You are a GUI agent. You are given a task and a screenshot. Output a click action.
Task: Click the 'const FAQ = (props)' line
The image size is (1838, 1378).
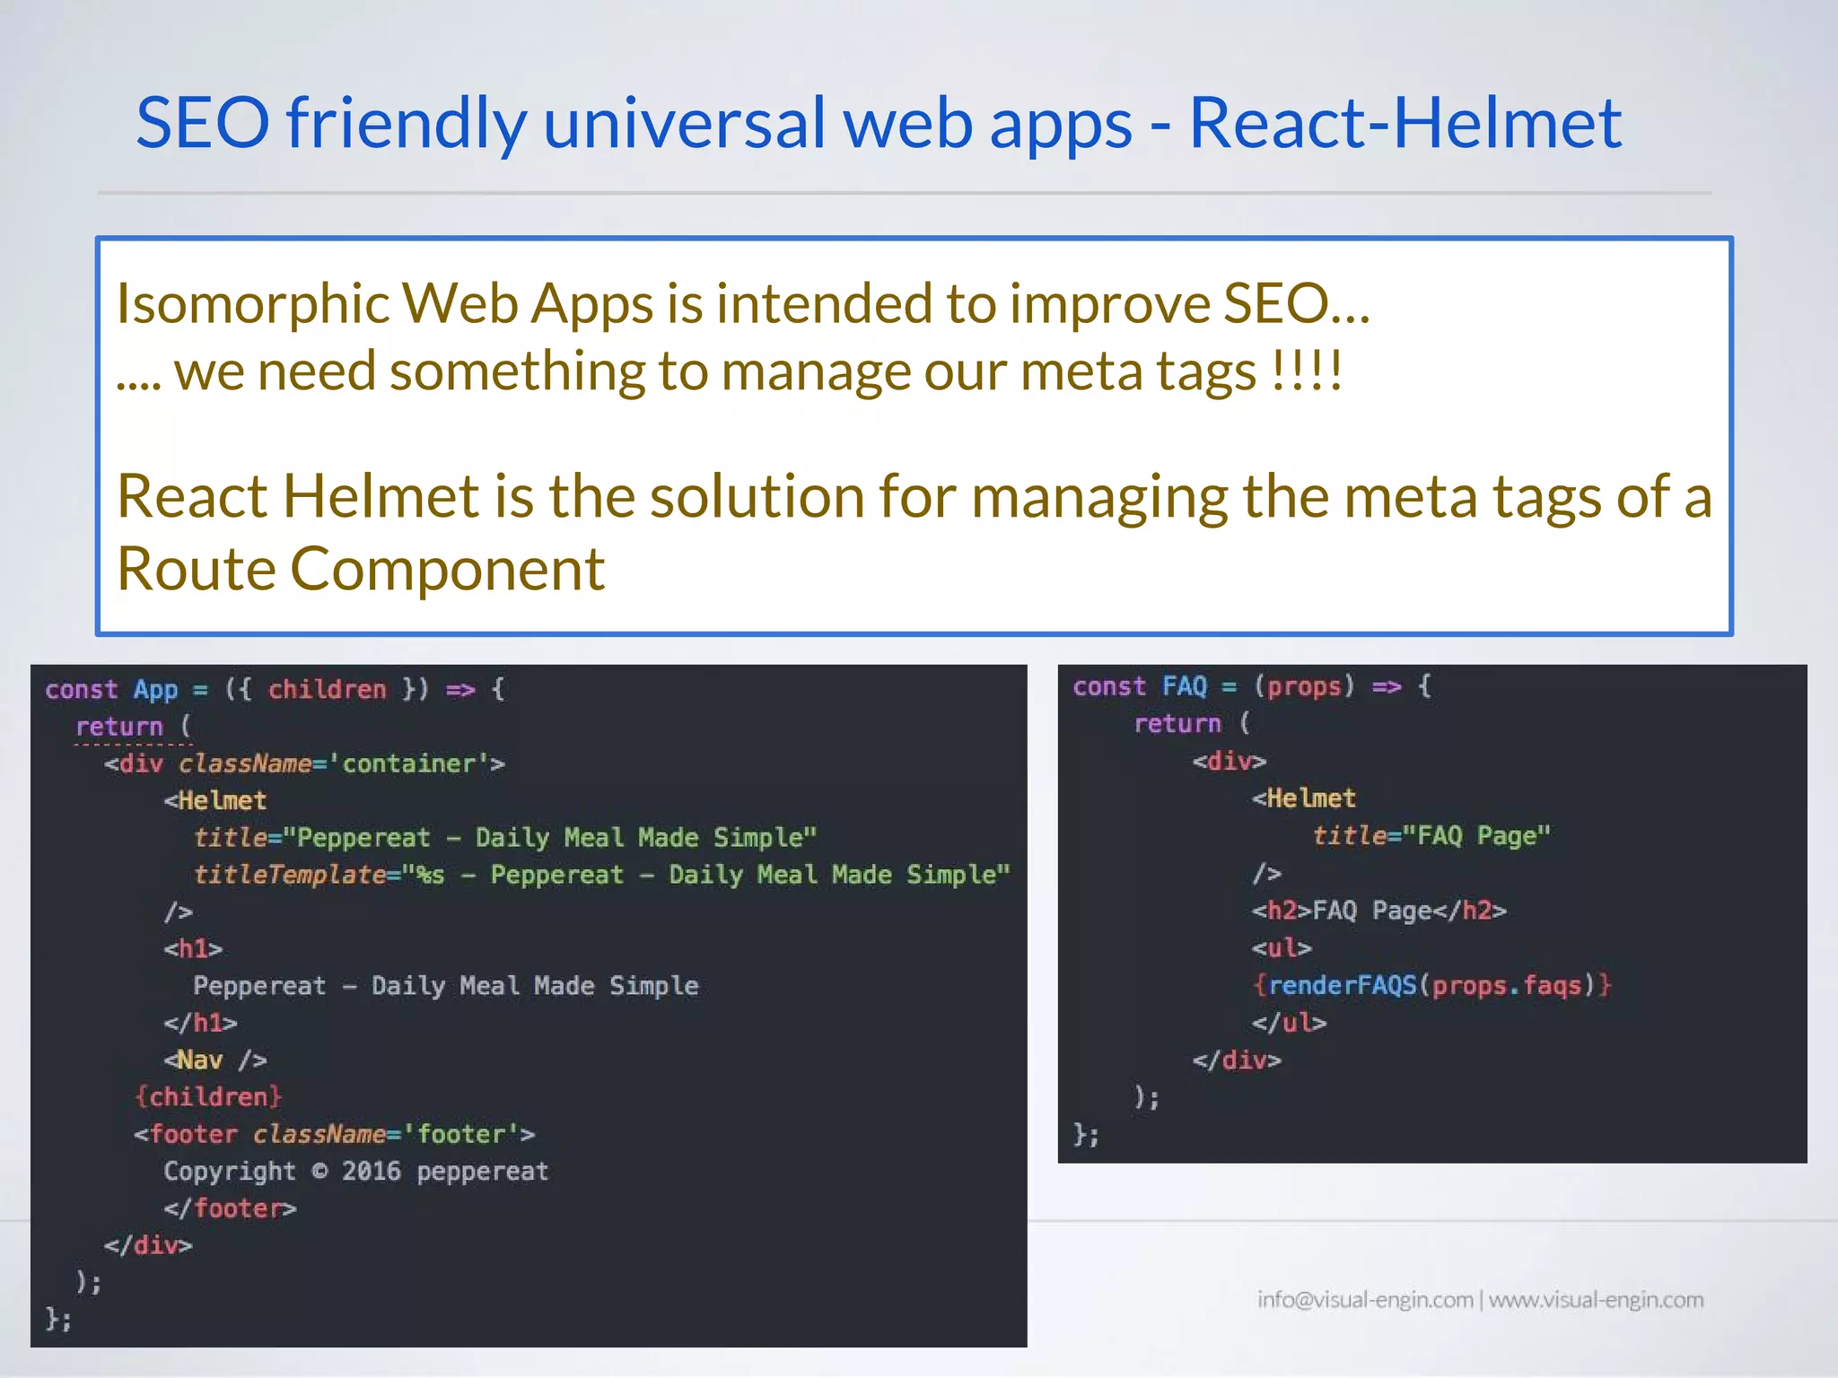click(x=1251, y=687)
